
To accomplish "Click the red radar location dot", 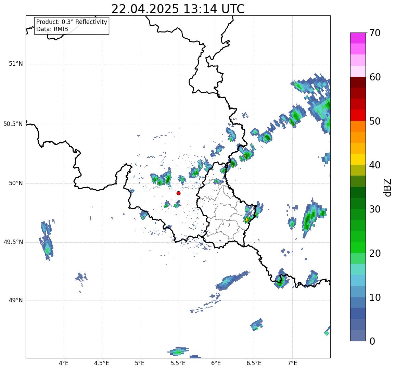I will coord(179,193).
